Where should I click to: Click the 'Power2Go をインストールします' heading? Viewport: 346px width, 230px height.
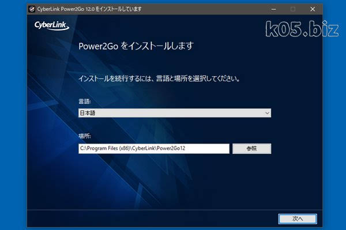tap(136, 46)
